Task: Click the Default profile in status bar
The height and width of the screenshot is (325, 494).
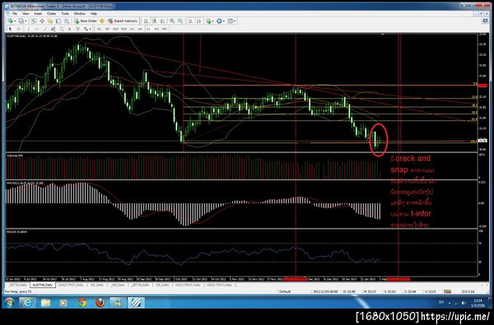Action: pos(285,291)
